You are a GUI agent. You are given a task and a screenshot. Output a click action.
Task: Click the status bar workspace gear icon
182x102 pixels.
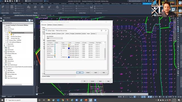(x=160, y=97)
